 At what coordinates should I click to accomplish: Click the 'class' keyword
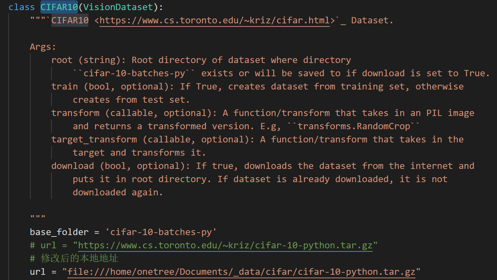[x=22, y=7]
